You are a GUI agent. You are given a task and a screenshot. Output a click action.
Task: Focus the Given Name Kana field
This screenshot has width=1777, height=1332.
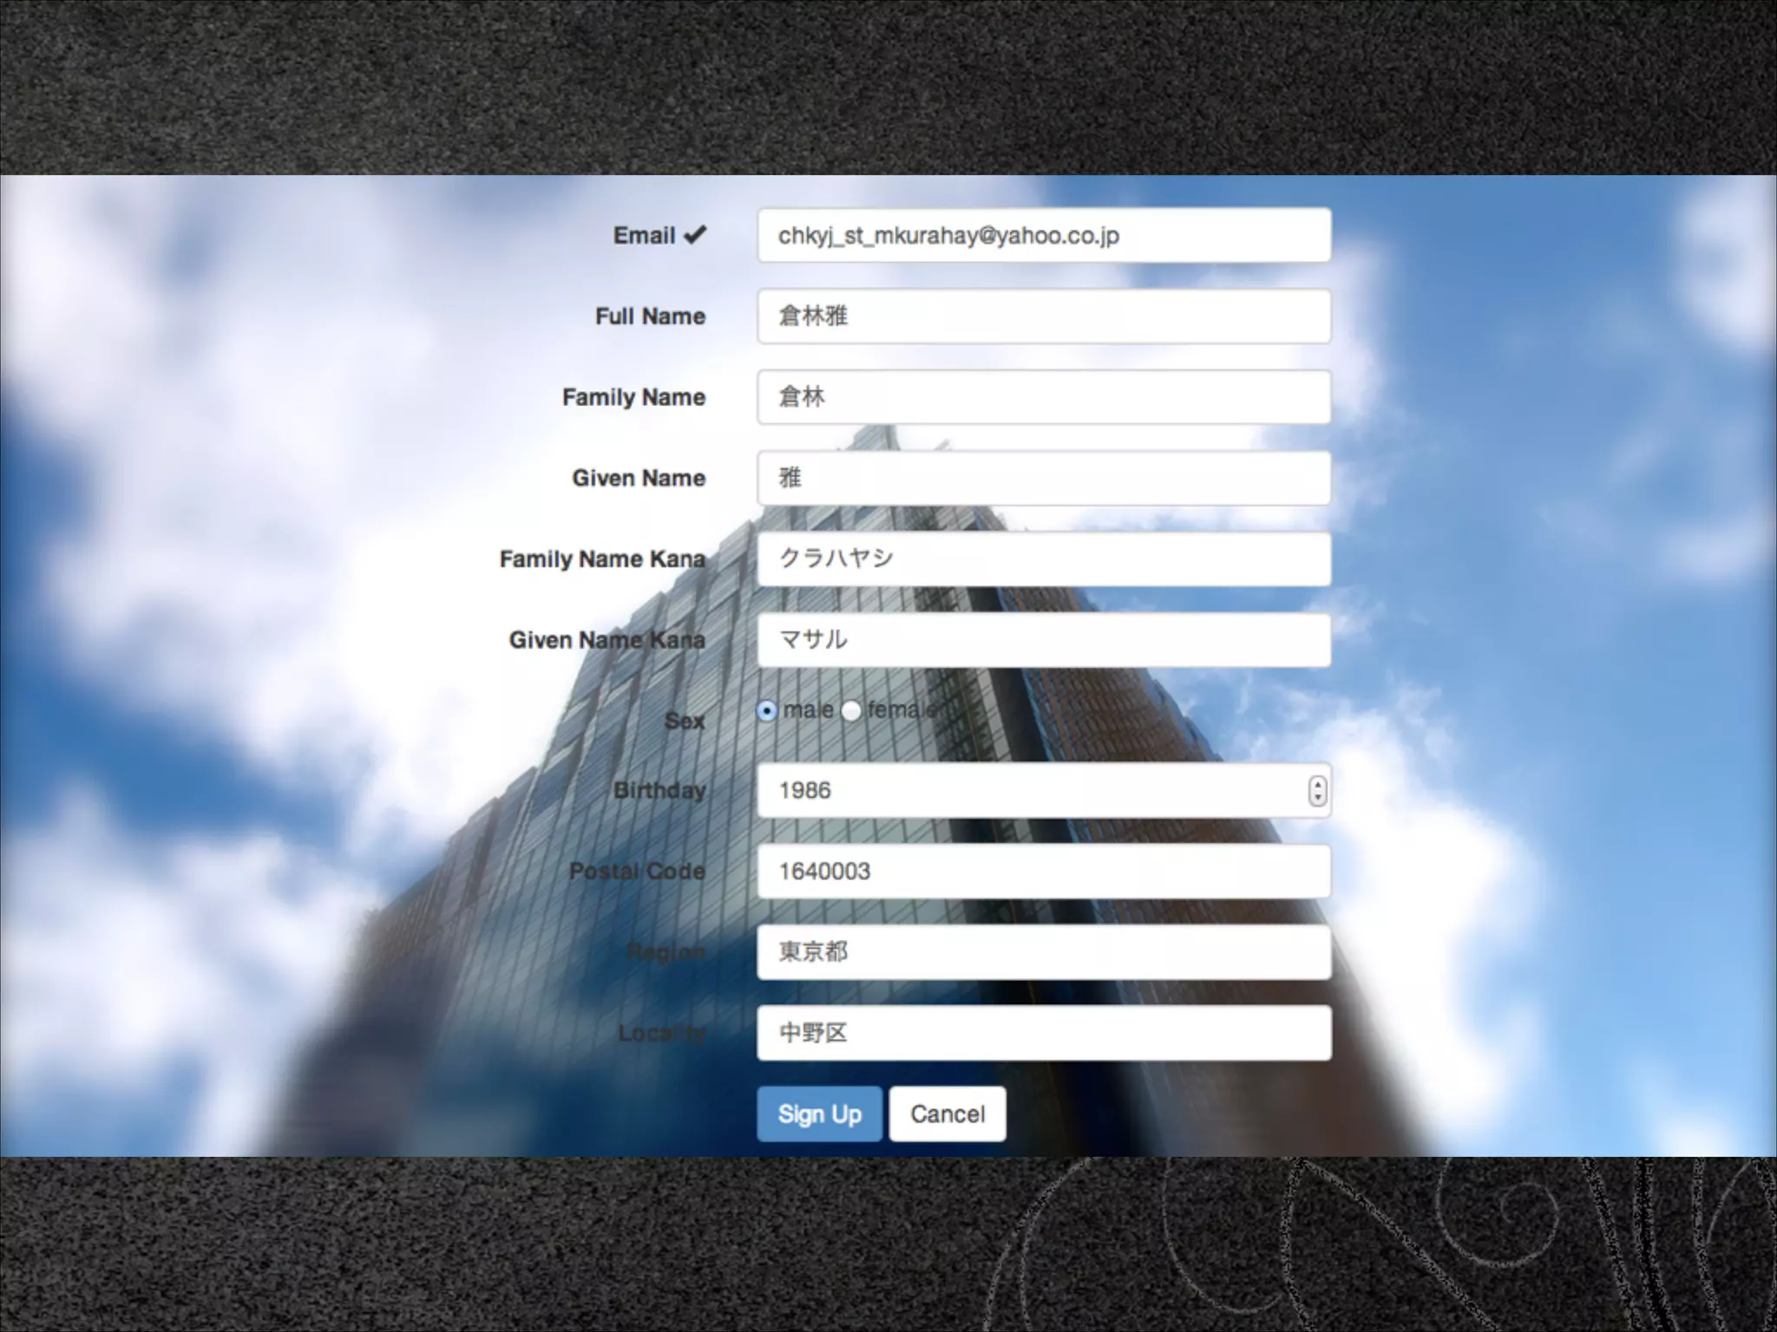[1044, 640]
